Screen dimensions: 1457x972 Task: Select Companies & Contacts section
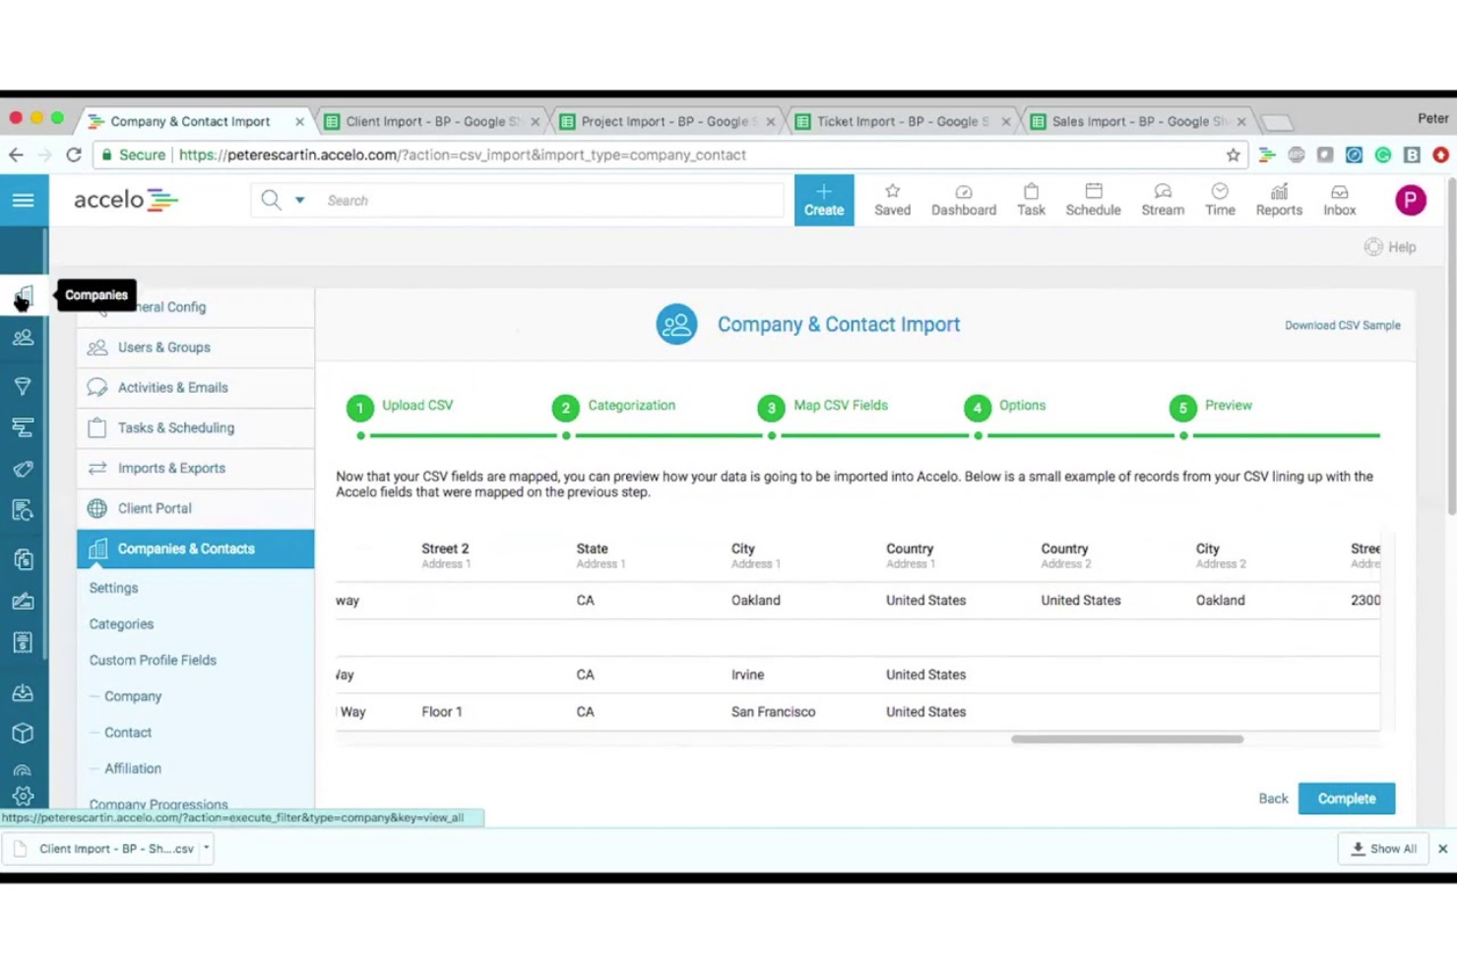(195, 549)
